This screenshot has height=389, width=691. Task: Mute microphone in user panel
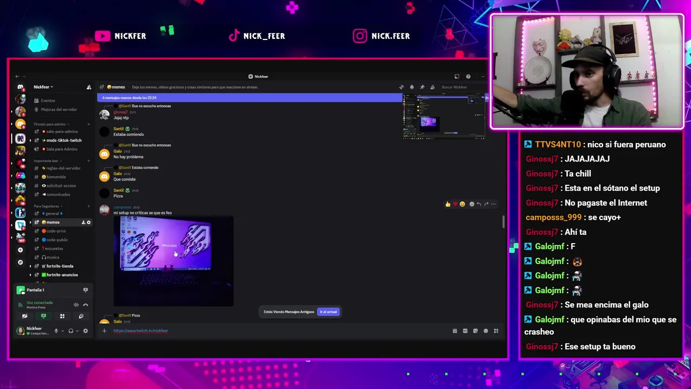[x=56, y=331]
